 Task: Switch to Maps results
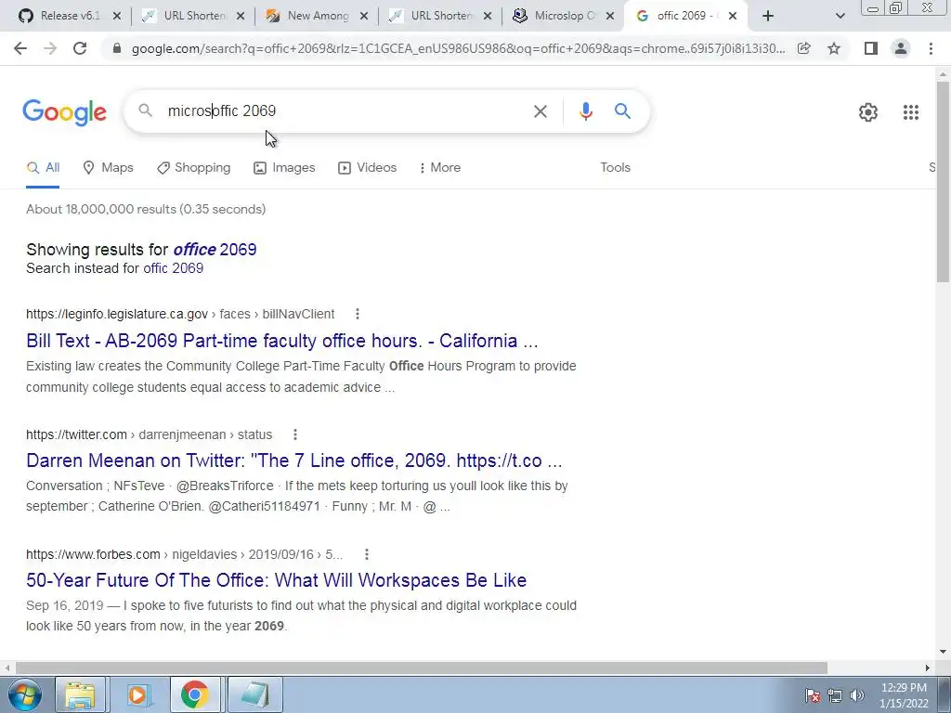pyautogui.click(x=108, y=167)
